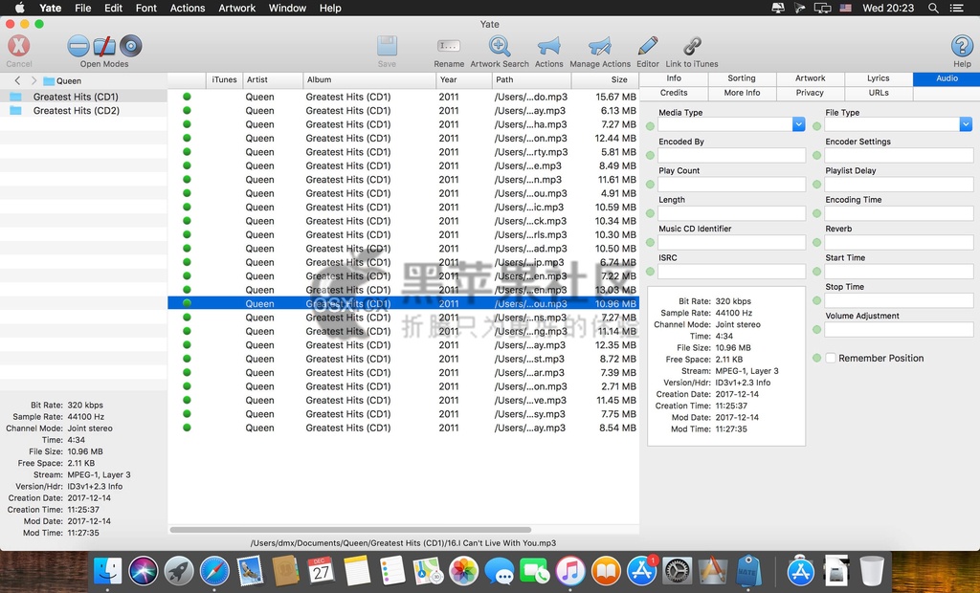
Task: Switch to the Sorting tab
Action: [742, 78]
